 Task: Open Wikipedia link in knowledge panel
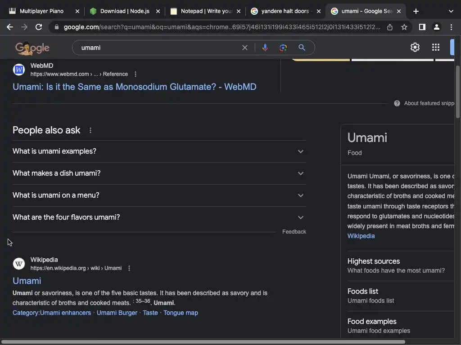[x=361, y=236]
